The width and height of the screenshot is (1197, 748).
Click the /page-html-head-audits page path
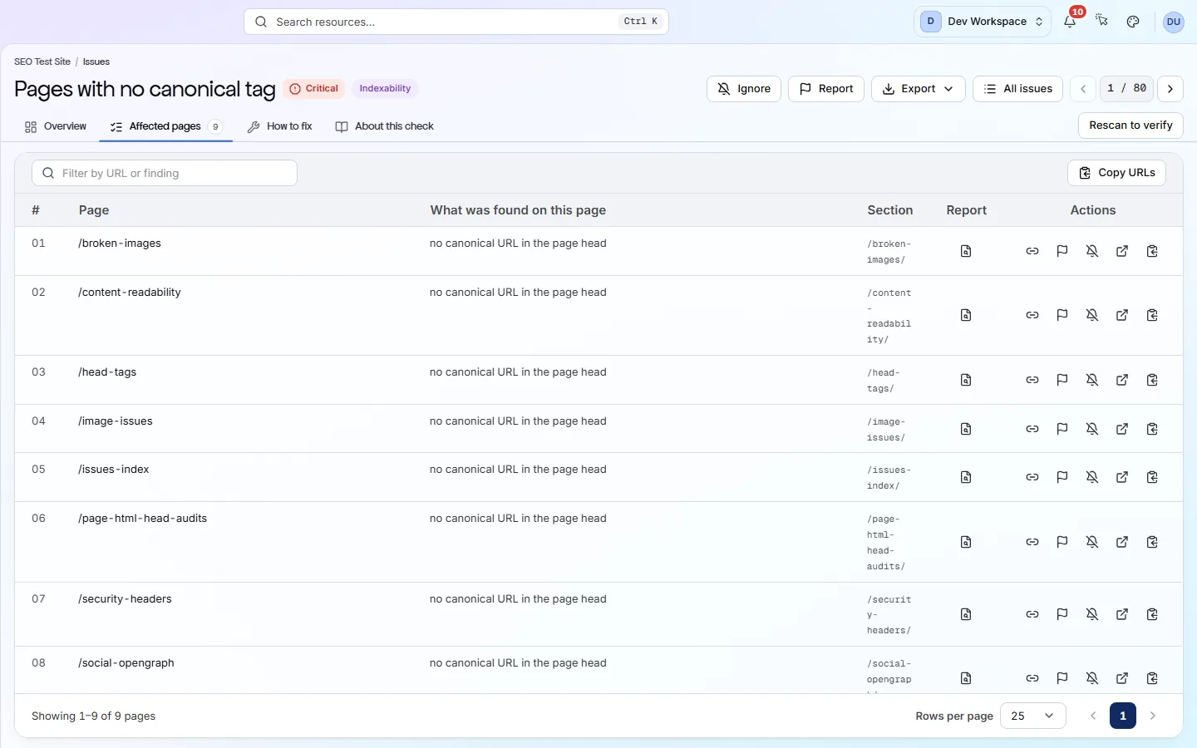coord(143,519)
